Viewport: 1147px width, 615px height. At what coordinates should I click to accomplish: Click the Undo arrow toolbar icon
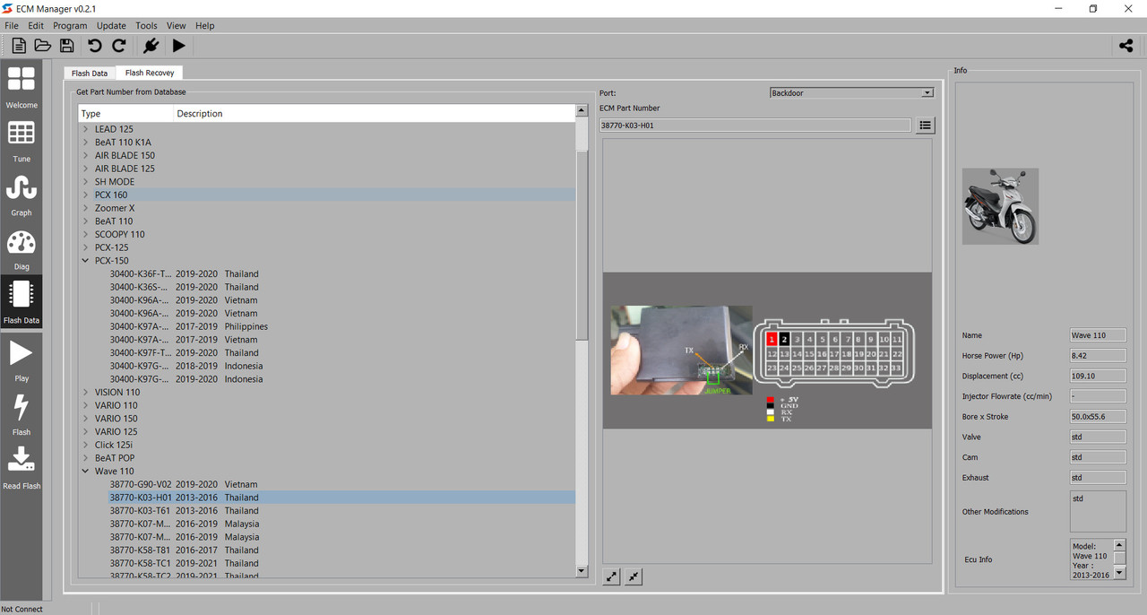click(95, 46)
